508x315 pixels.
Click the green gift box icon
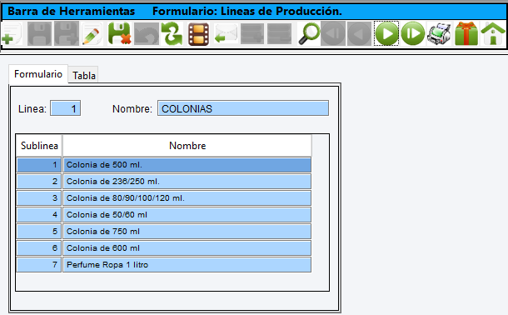[466, 33]
